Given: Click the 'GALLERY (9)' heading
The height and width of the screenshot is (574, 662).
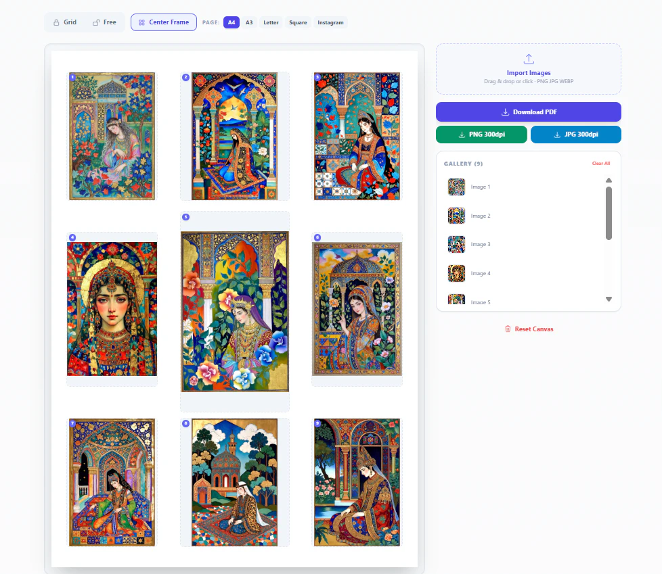Looking at the screenshot, I should pos(463,164).
